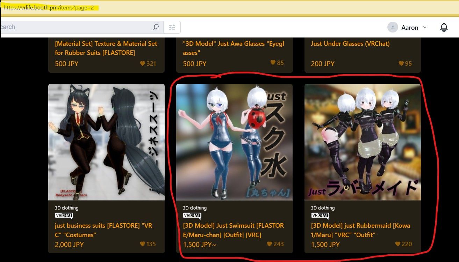Viewport: 459px width, 262px height.
Task: Click the 2,000 JPY price
Action: pyautogui.click(x=69, y=245)
